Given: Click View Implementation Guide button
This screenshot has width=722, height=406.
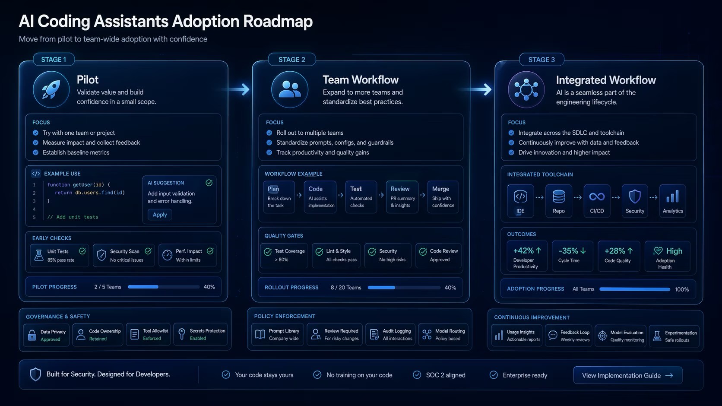Looking at the screenshot, I should [628, 375].
